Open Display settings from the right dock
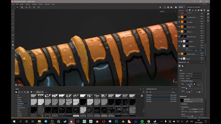221x124 pixels. pos(208,11)
